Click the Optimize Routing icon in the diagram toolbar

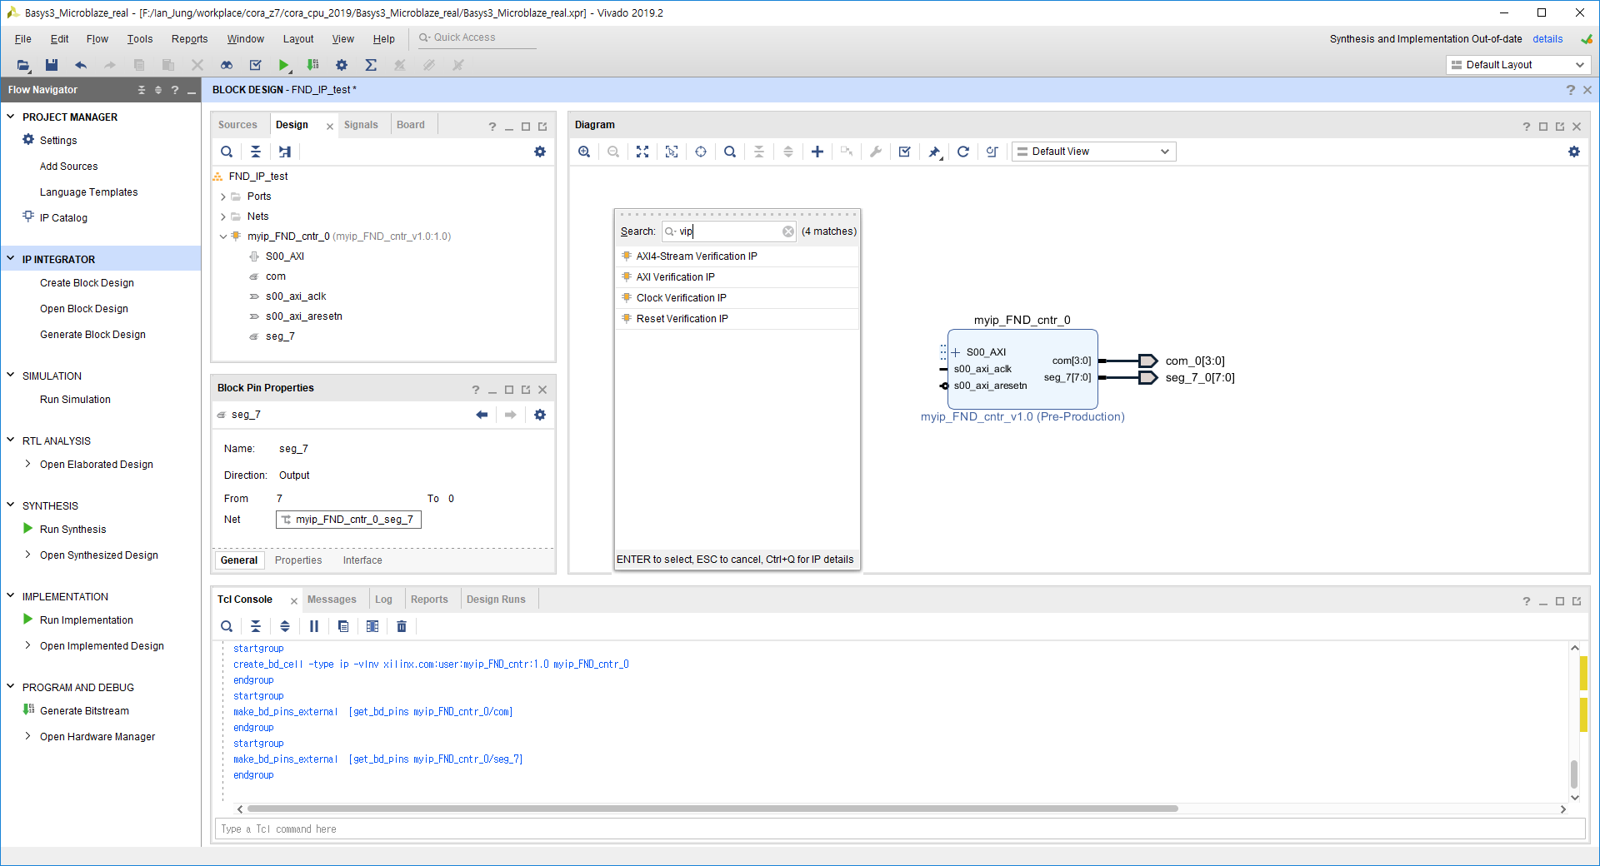click(x=992, y=152)
